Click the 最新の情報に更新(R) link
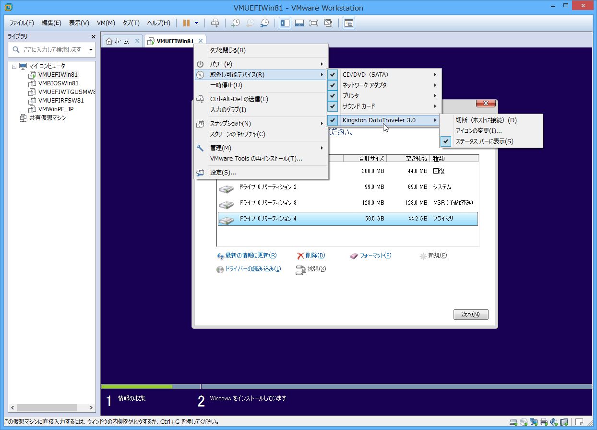Viewport: 597px width, 430px height. click(251, 256)
